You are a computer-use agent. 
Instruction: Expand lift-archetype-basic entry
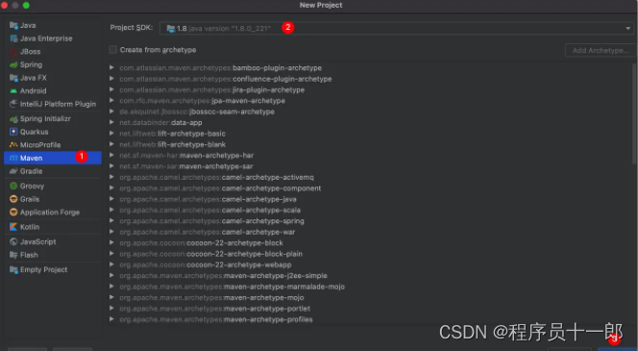(111, 133)
